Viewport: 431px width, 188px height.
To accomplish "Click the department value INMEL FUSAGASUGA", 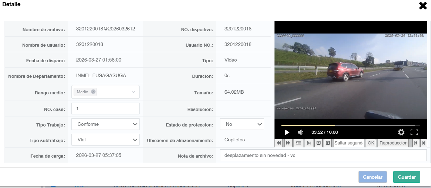I will [101, 75].
